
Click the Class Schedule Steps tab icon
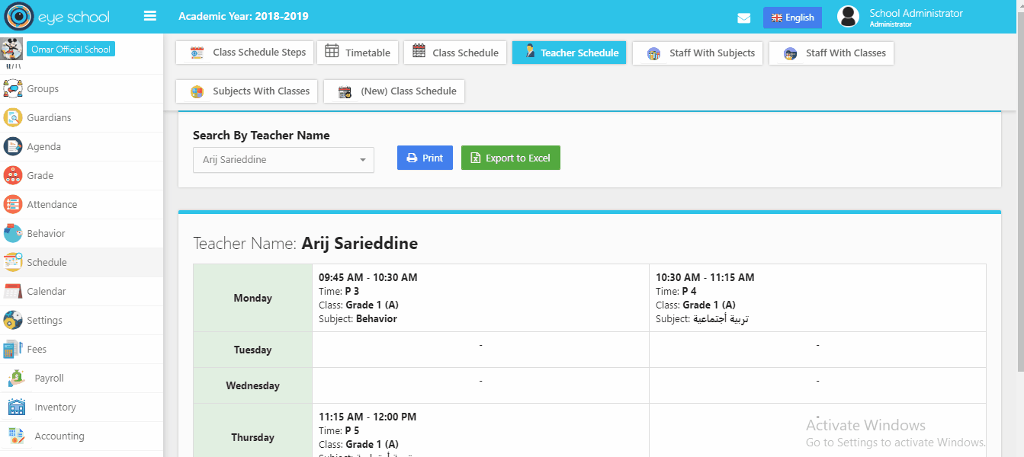[197, 53]
